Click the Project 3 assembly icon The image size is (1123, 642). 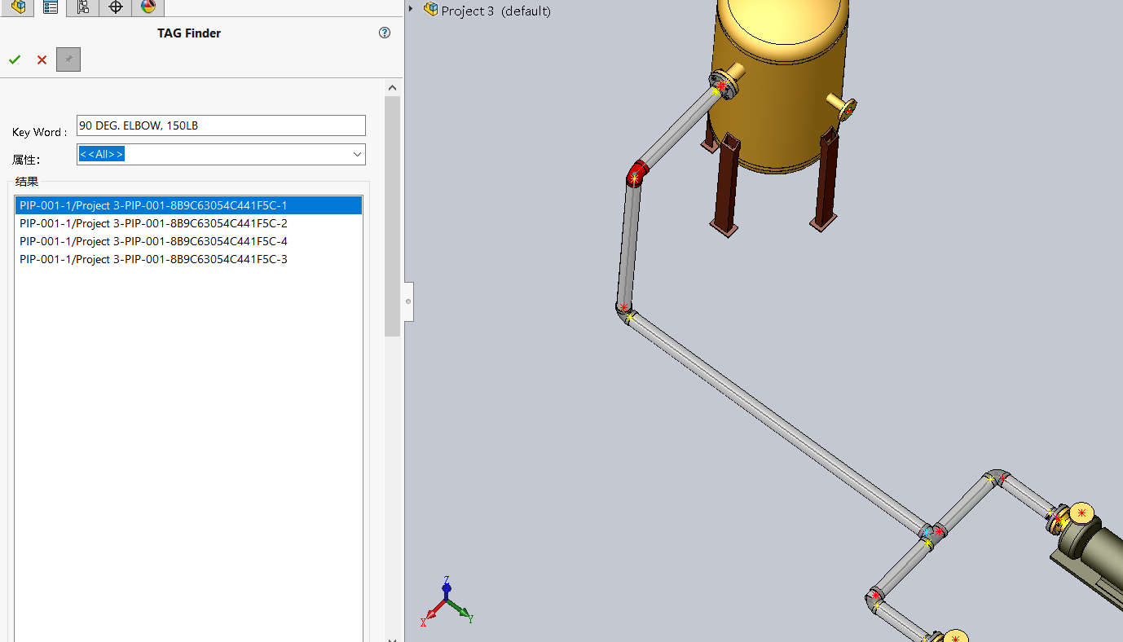point(431,10)
